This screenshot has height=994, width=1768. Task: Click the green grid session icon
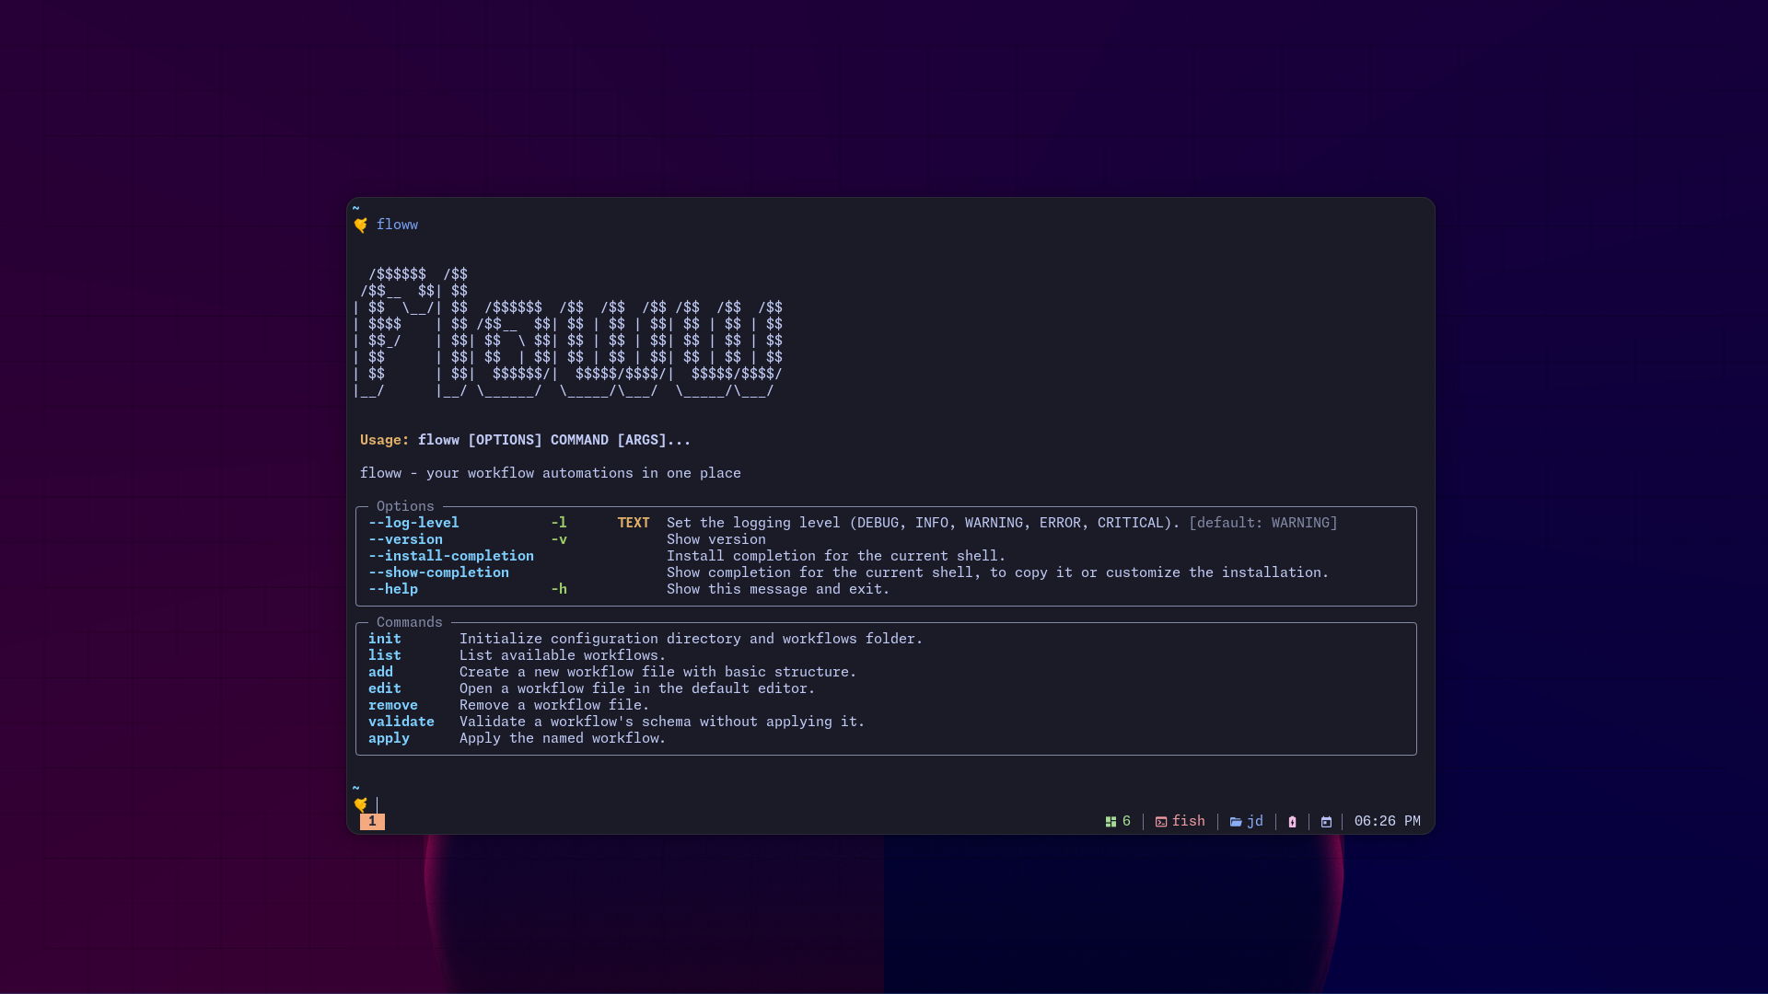coord(1111,822)
